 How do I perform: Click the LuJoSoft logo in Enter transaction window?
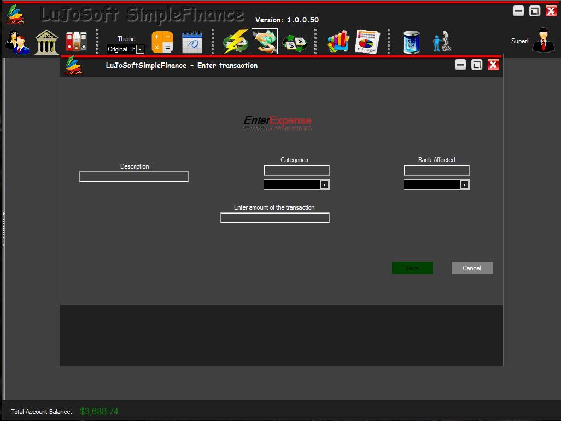pyautogui.click(x=73, y=65)
